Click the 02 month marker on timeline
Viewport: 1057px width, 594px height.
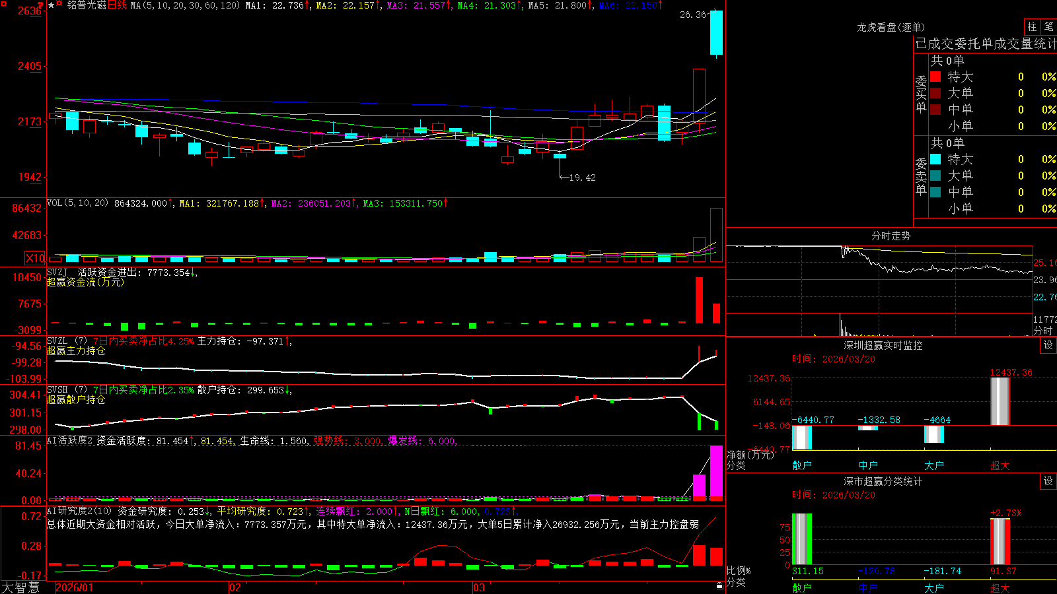[235, 587]
